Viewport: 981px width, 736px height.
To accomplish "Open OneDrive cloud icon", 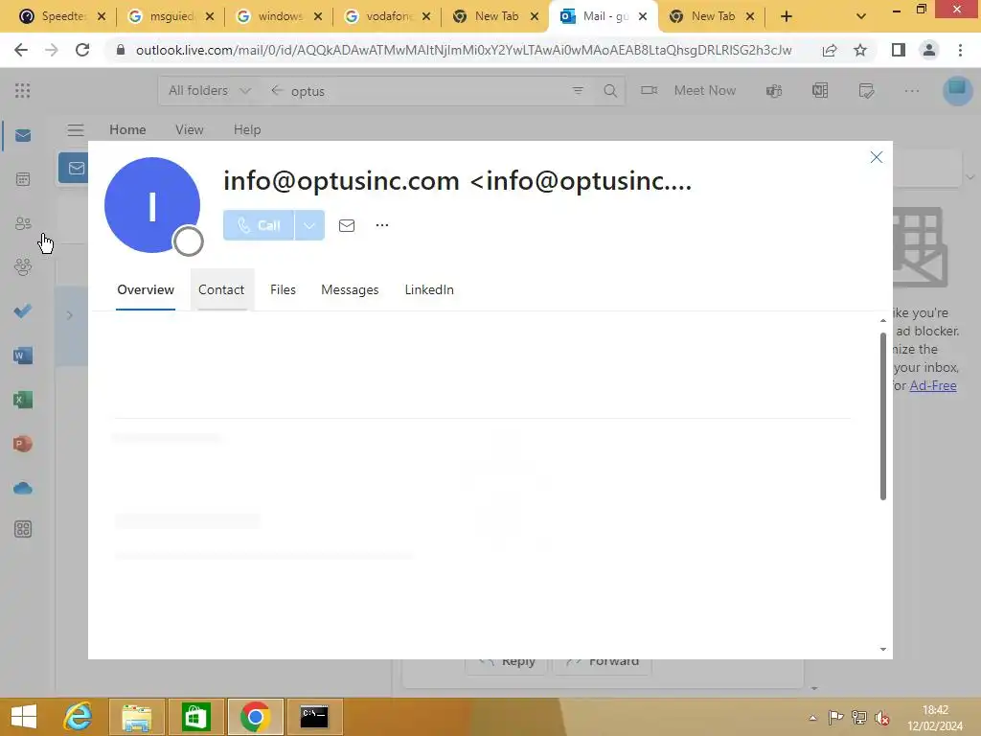I will (23, 488).
